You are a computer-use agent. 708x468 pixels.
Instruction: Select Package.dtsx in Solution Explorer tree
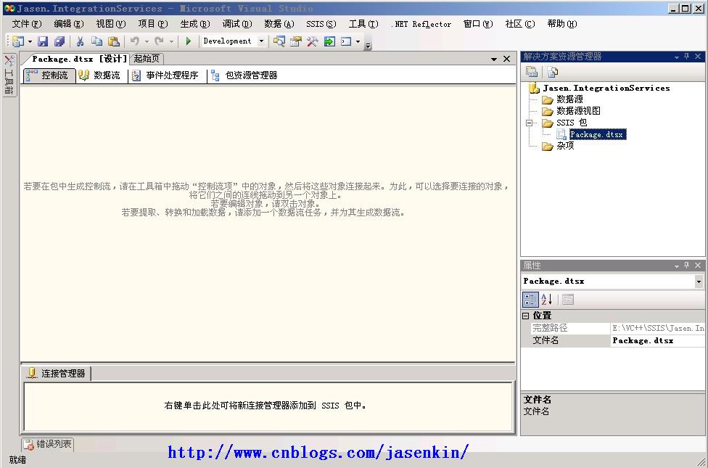point(597,135)
